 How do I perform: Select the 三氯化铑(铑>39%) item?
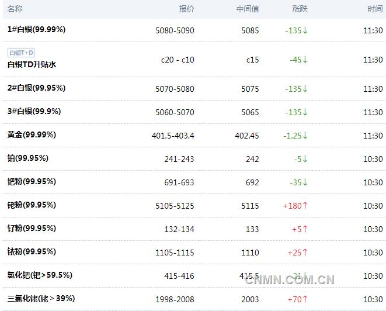pyautogui.click(x=41, y=299)
